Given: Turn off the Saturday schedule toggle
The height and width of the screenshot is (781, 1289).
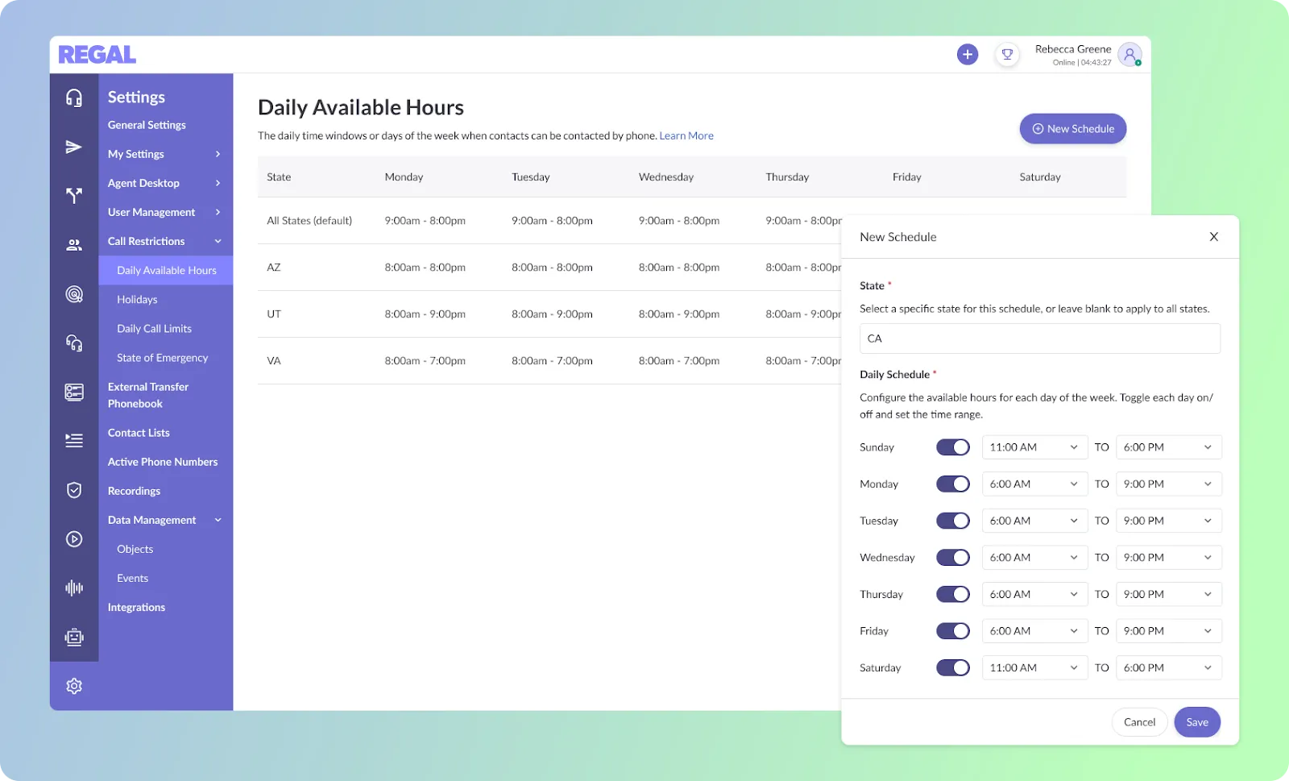Looking at the screenshot, I should tap(953, 668).
